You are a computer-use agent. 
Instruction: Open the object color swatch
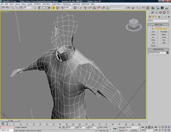pyautogui.click(x=168, y=53)
